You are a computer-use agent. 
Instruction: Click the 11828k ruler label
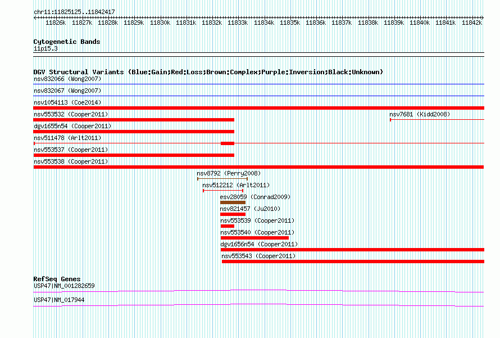tap(108, 22)
